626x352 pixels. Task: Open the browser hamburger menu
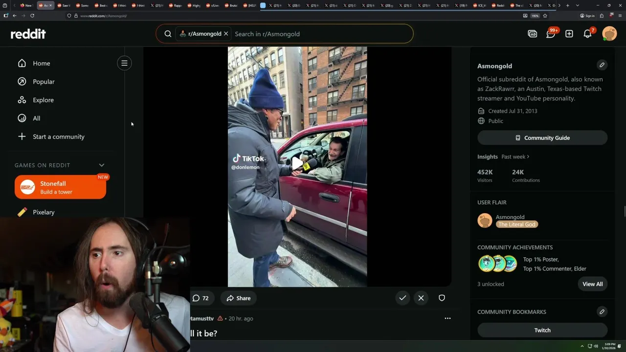click(620, 16)
